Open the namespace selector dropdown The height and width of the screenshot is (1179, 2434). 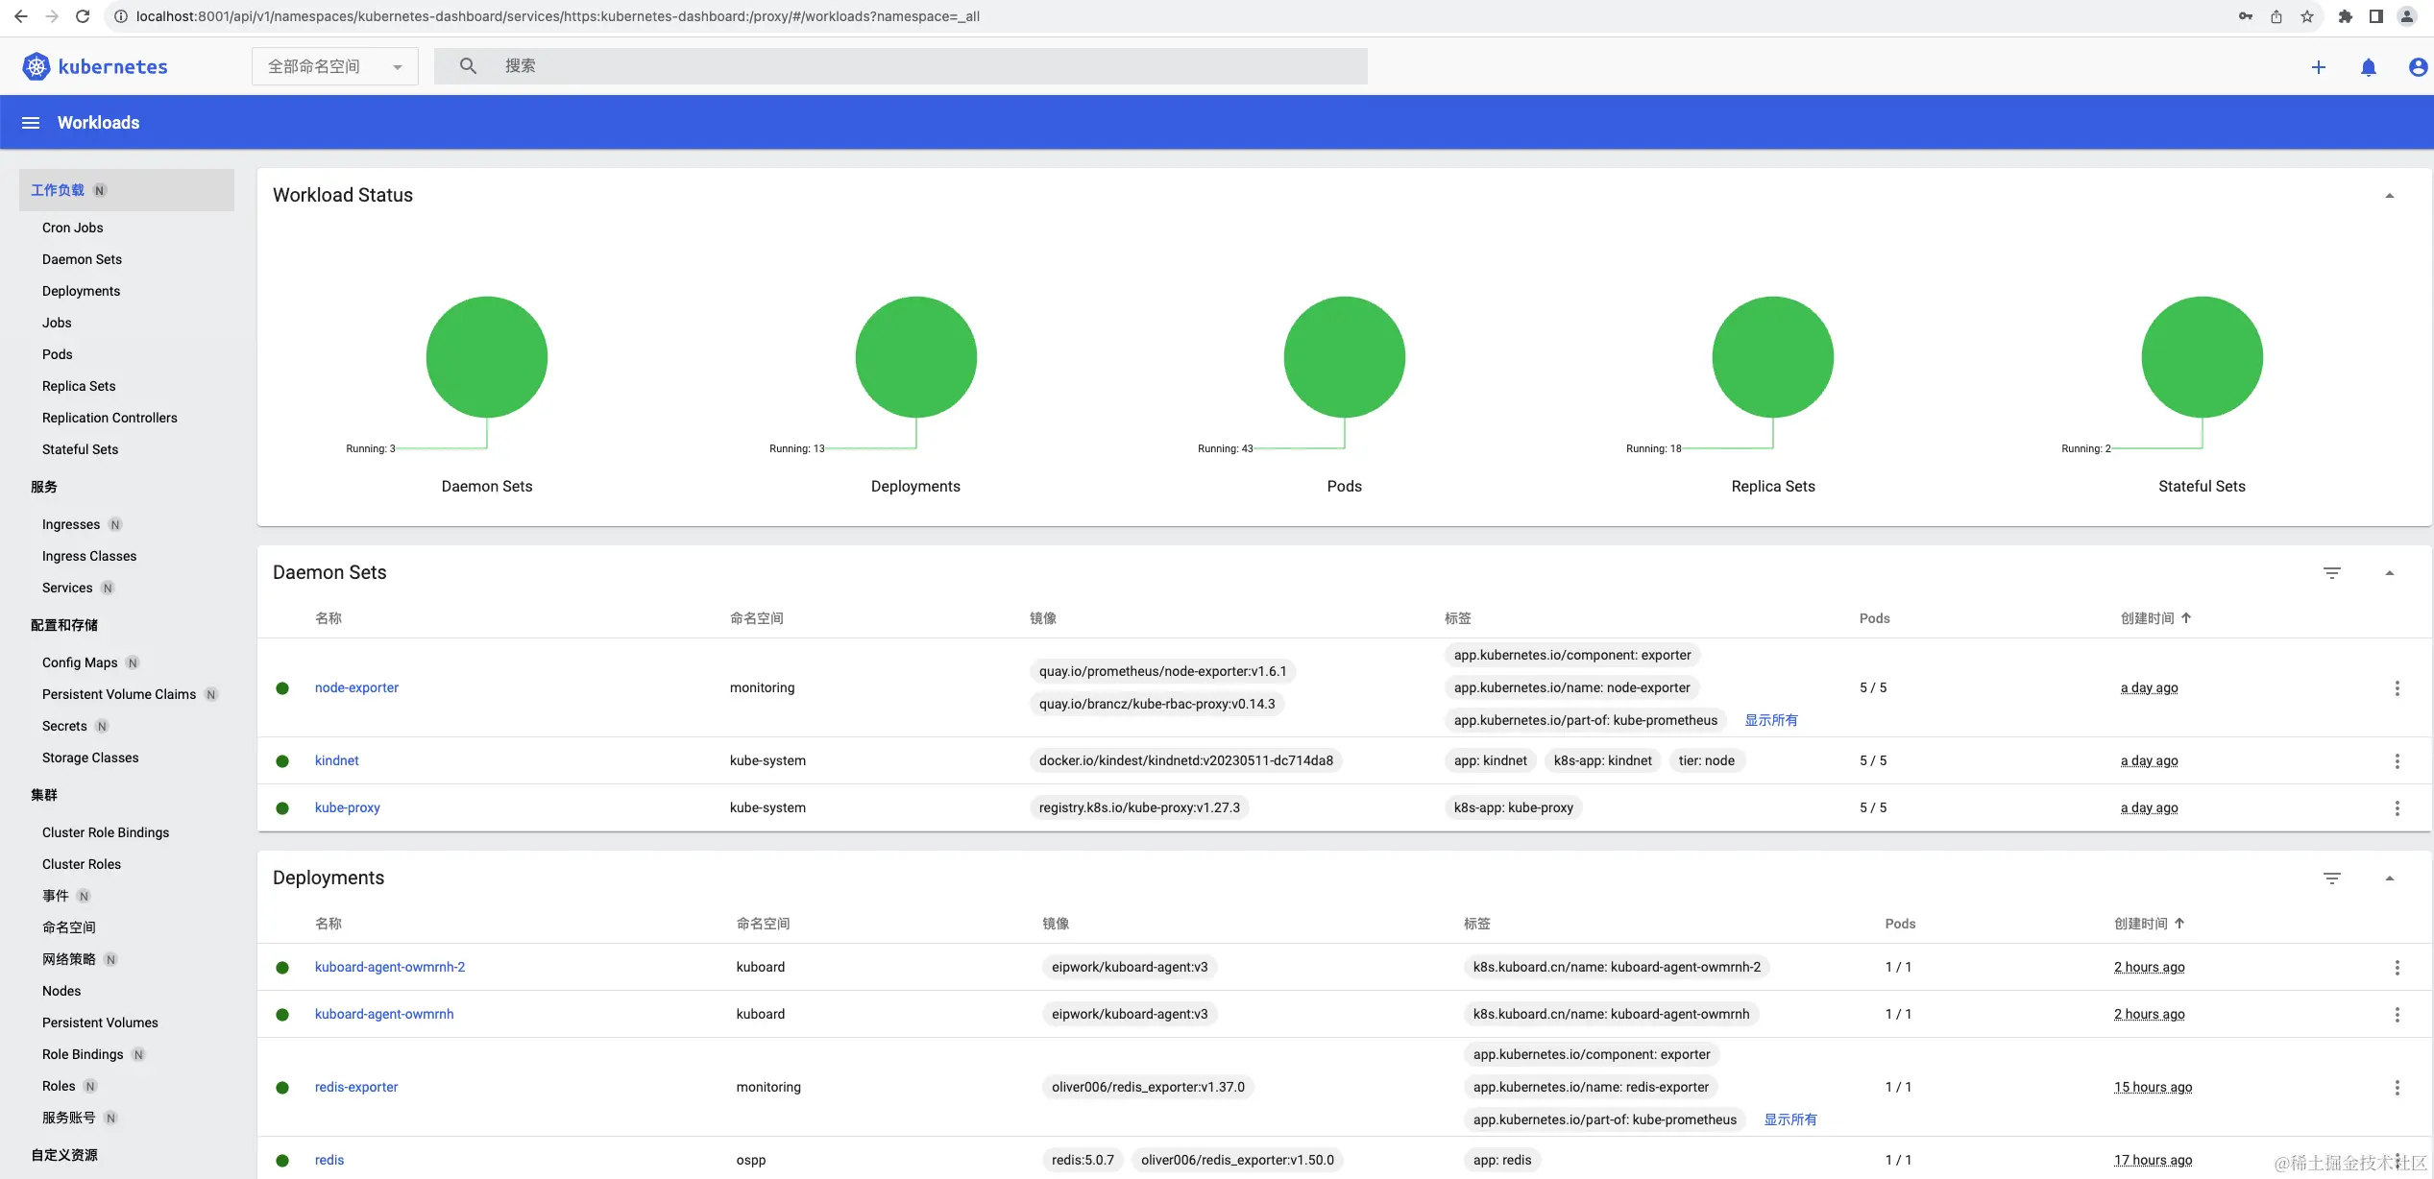pyautogui.click(x=334, y=66)
